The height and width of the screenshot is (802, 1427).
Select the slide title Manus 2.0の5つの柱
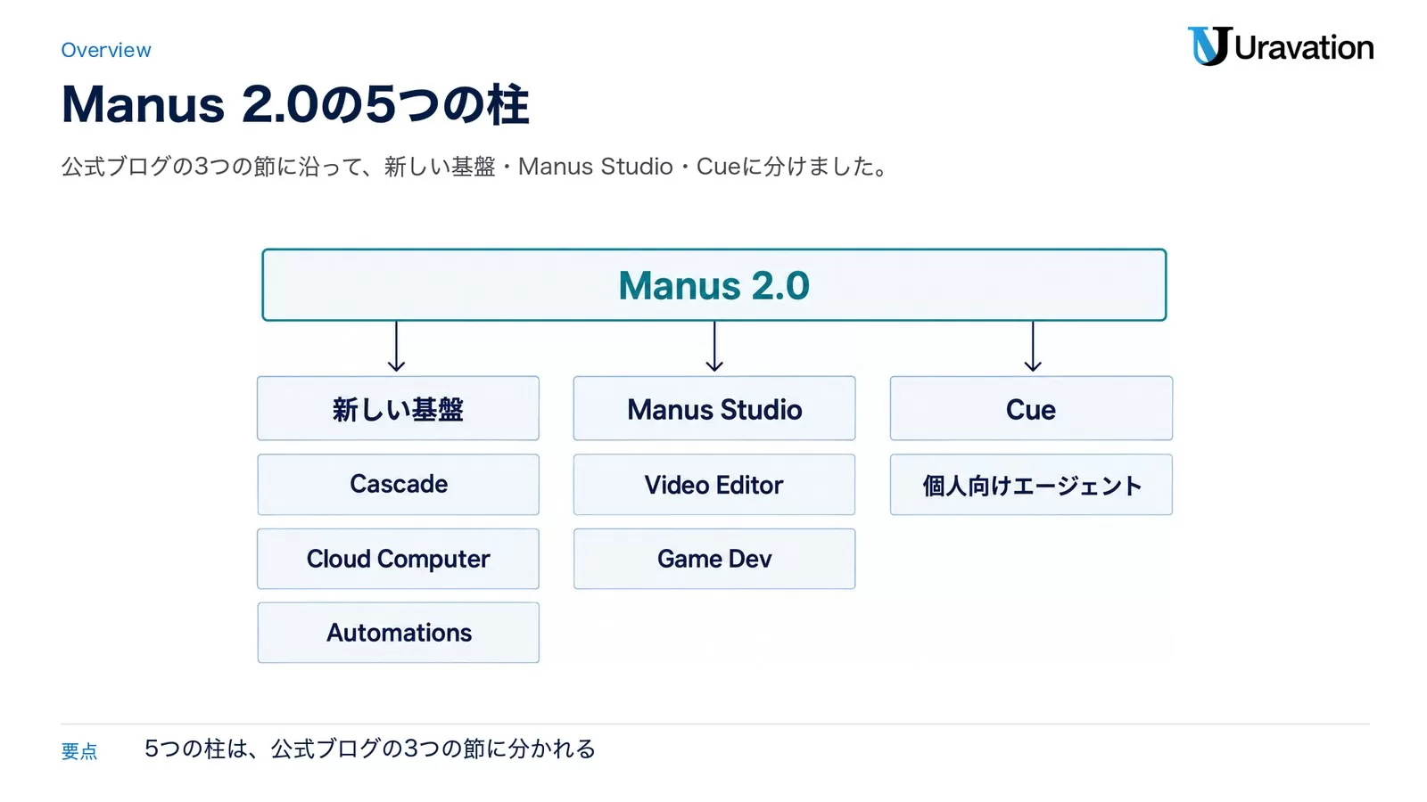coord(295,104)
